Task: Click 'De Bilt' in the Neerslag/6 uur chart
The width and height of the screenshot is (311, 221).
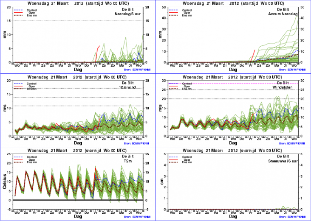Action: click(x=128, y=9)
